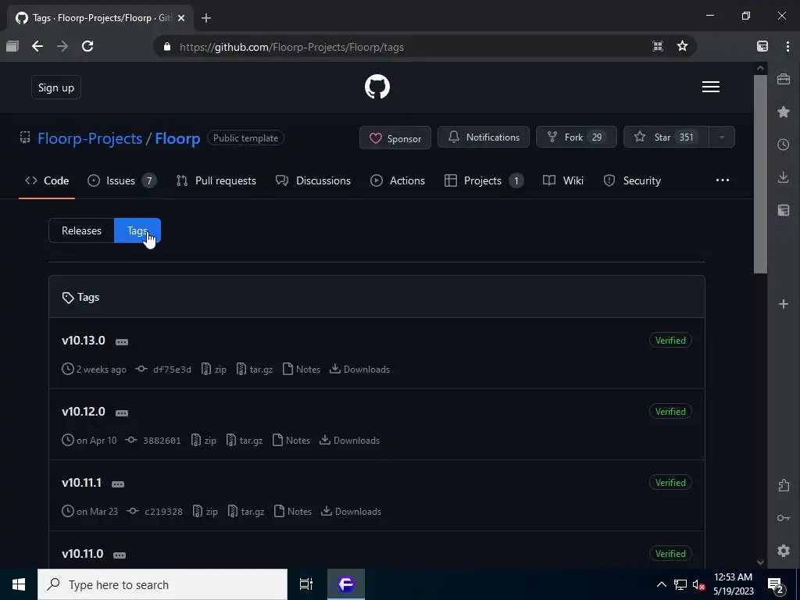
Task: Click the Sign up button
Action: (x=56, y=87)
